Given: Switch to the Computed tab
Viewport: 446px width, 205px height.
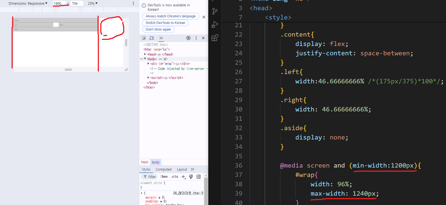Looking at the screenshot, I should click(163, 170).
